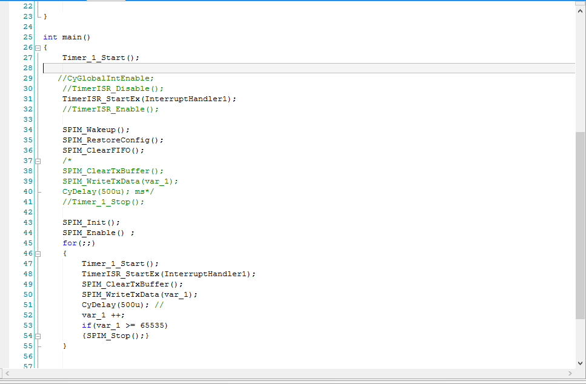The height and width of the screenshot is (384, 586).
Task: Click 'SPIM_Enable() ;' on line 44
Action: [x=98, y=233]
